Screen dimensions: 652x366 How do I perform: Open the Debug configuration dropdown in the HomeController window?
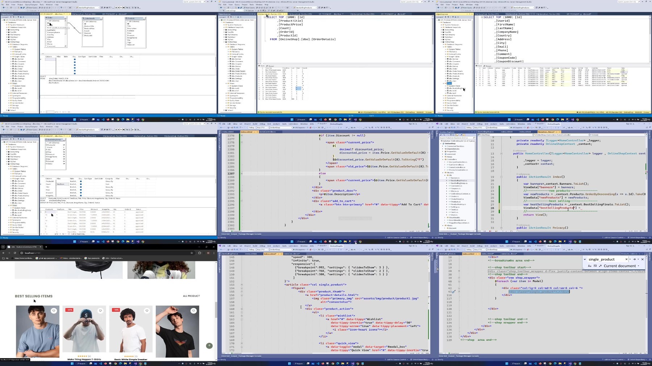point(469,127)
